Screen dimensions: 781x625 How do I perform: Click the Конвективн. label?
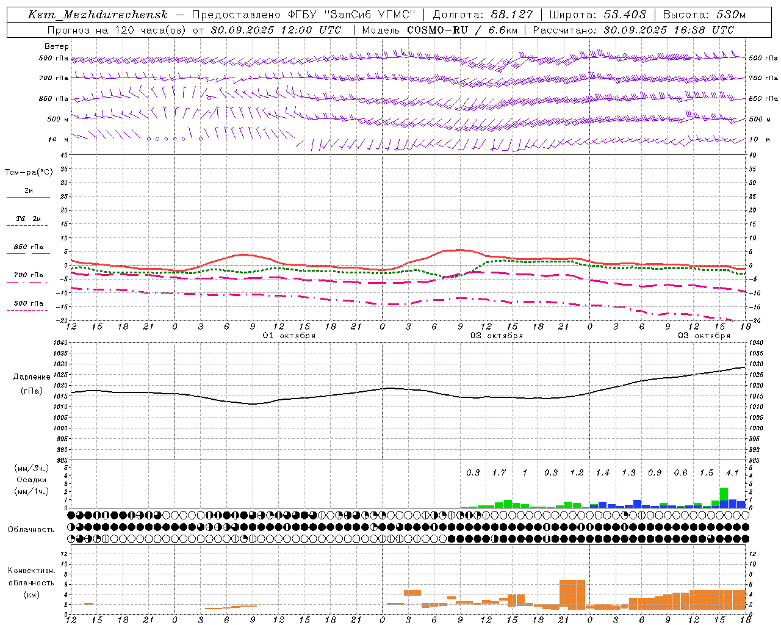[31, 571]
